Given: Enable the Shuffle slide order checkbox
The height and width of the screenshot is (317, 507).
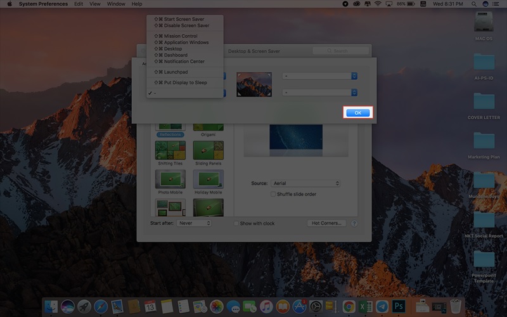Looking at the screenshot, I should coord(273,194).
